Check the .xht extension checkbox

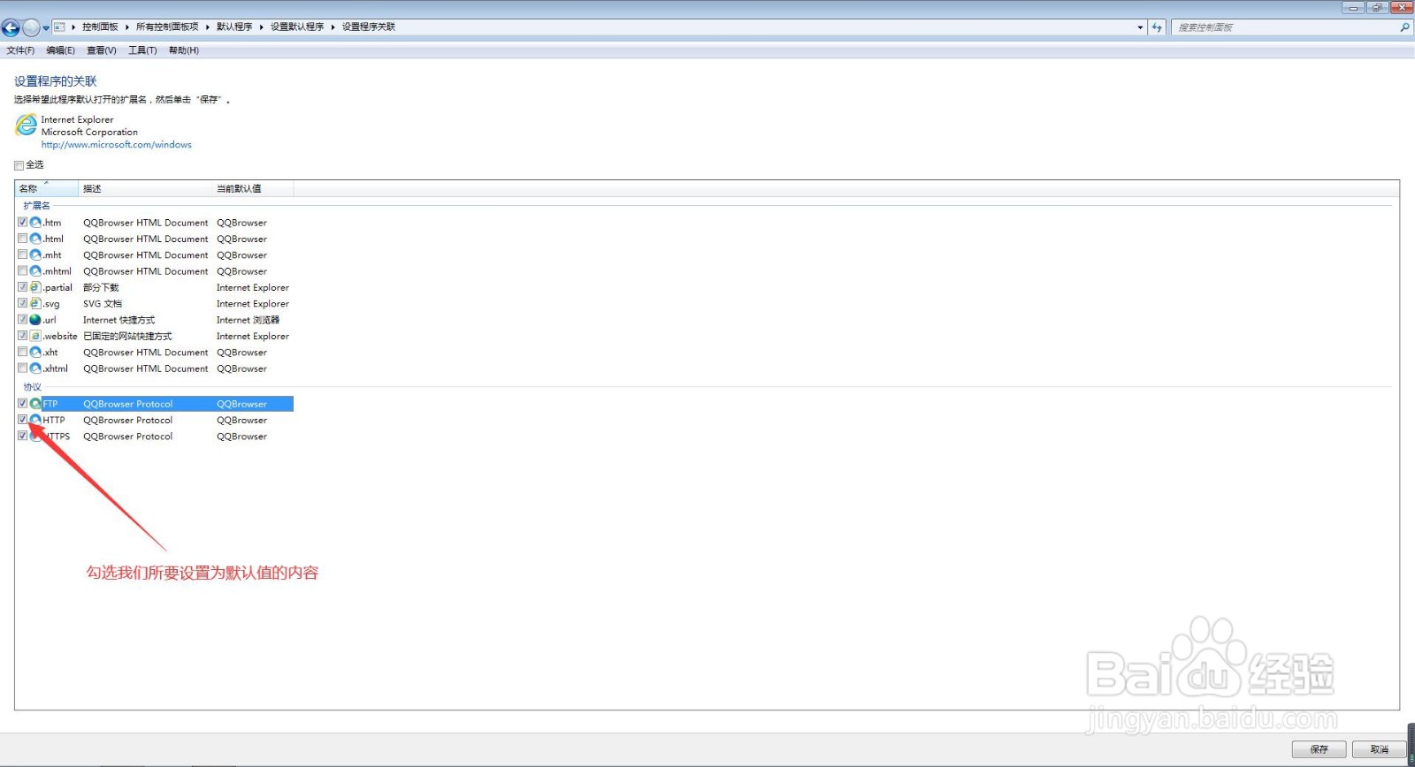pyautogui.click(x=22, y=352)
